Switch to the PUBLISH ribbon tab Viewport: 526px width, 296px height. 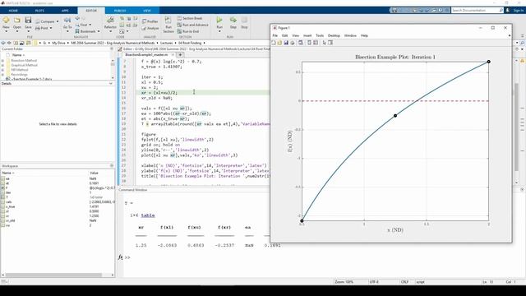tap(120, 11)
